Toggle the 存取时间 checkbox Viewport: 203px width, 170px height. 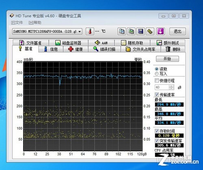(x=157, y=131)
